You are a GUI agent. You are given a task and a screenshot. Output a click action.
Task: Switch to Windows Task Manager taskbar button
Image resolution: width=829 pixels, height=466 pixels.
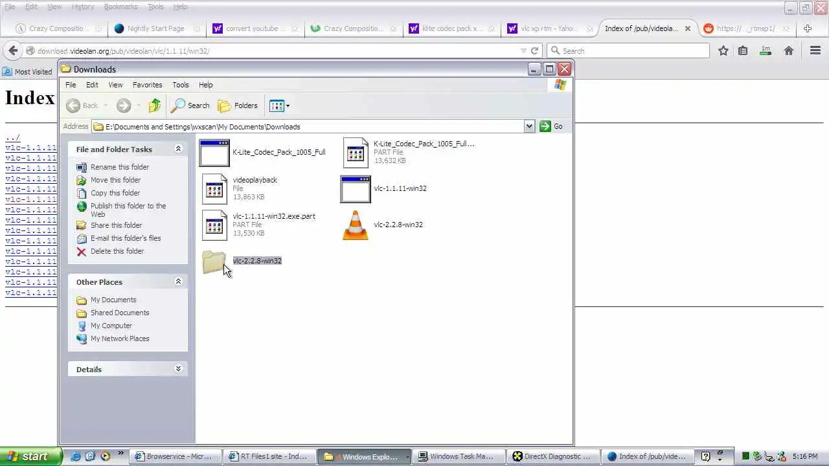pos(459,456)
